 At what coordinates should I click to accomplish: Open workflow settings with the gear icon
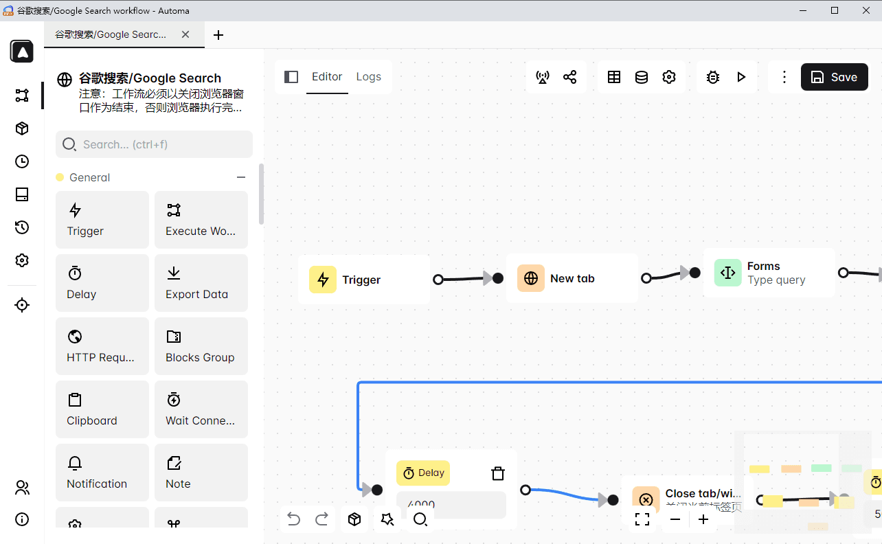tap(668, 77)
